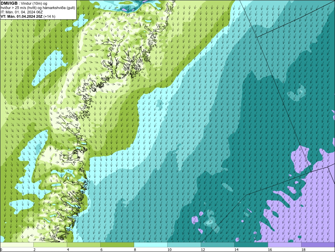Click the 'VT: Mán. 01.04.2024 20Z (+14 h)' line

click(x=28, y=16)
